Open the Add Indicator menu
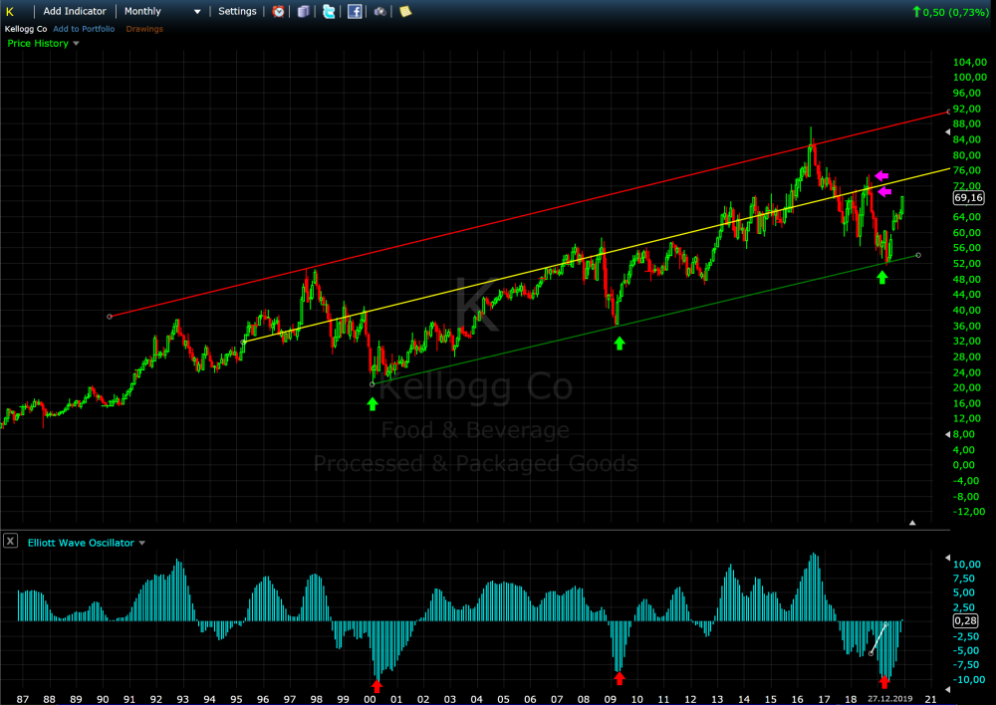This screenshot has height=705, width=996. point(75,12)
